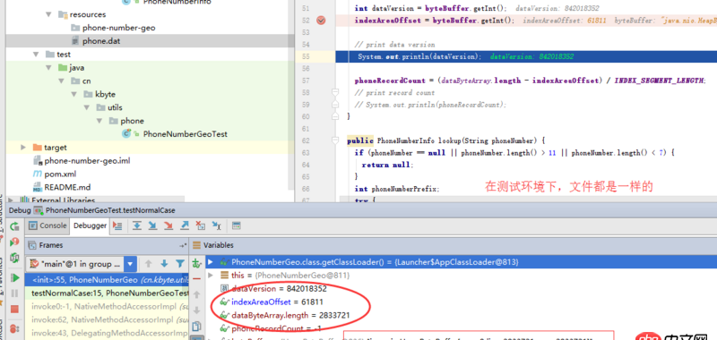Toggle the frames filter funnel icon
This screenshot has width=717, height=340.
click(180, 264)
